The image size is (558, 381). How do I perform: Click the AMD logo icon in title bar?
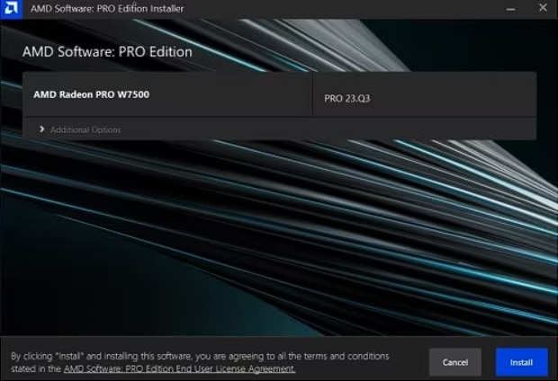[x=11, y=9]
